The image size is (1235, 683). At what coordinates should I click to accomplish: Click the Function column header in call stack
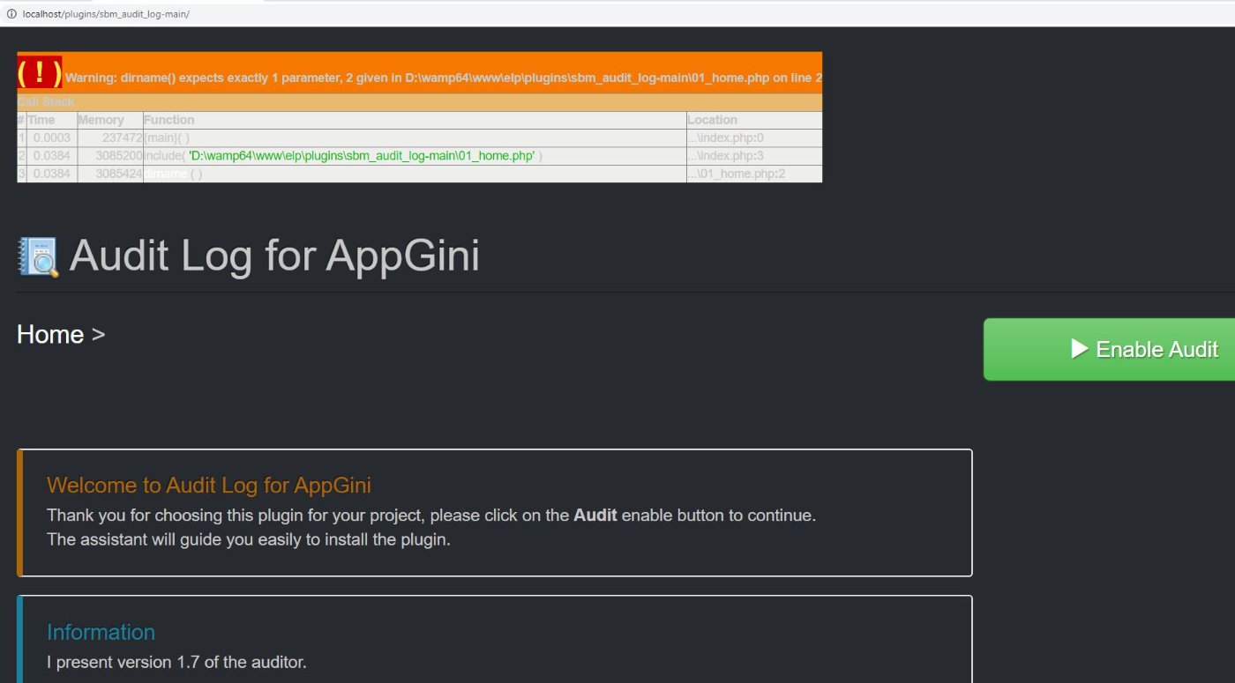(415, 120)
